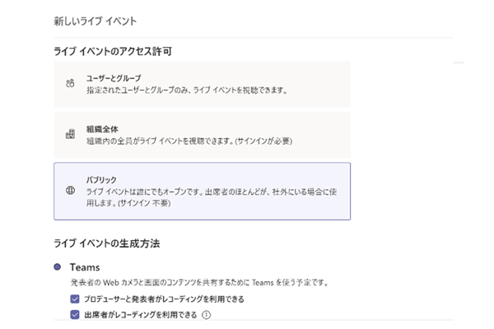Click the パブリック title text
The height and width of the screenshot is (329, 494).
click(x=101, y=180)
